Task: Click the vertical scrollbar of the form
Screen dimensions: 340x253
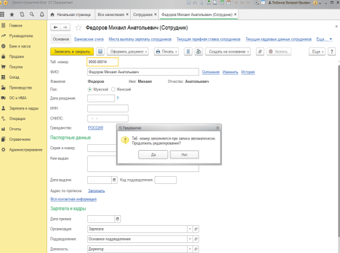Action: 339,150
